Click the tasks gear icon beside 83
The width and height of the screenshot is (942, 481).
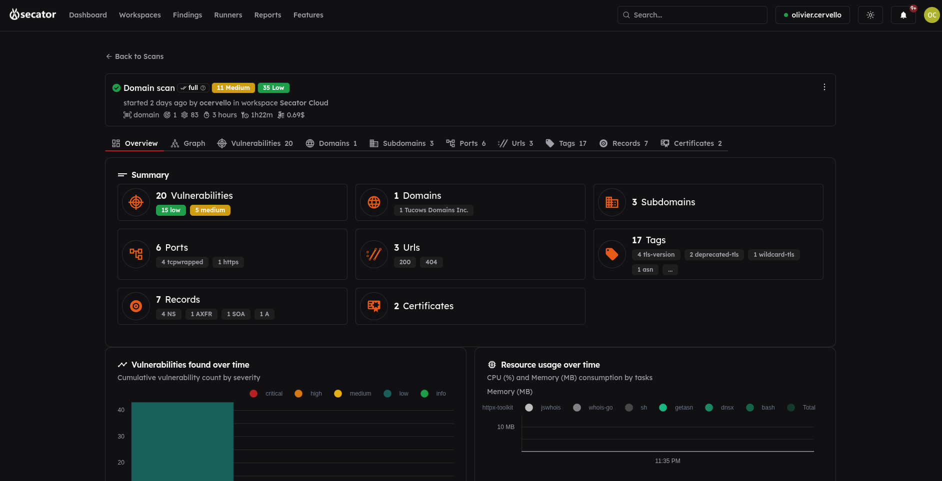pyautogui.click(x=184, y=115)
